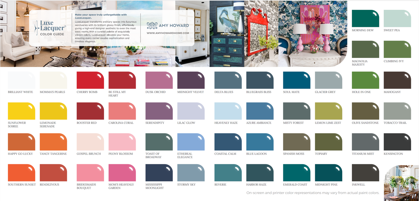The width and height of the screenshot is (419, 201).
Task: Choose the Midnight Velvet purple swatch
Action: click(x=191, y=80)
